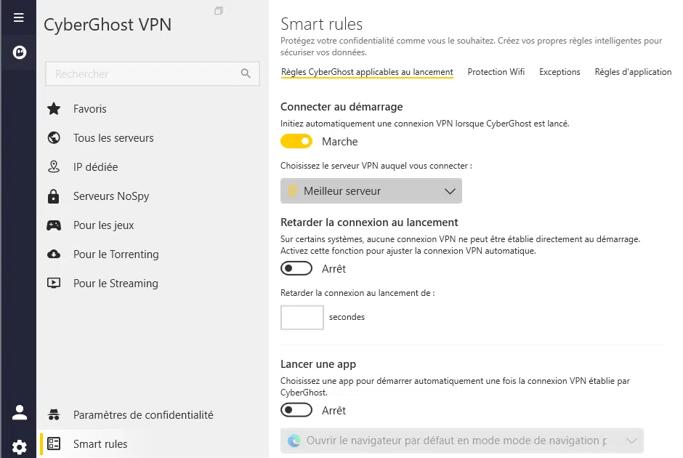The image size is (683, 458).
Task: Click the Favoris star icon
Action: click(54, 109)
